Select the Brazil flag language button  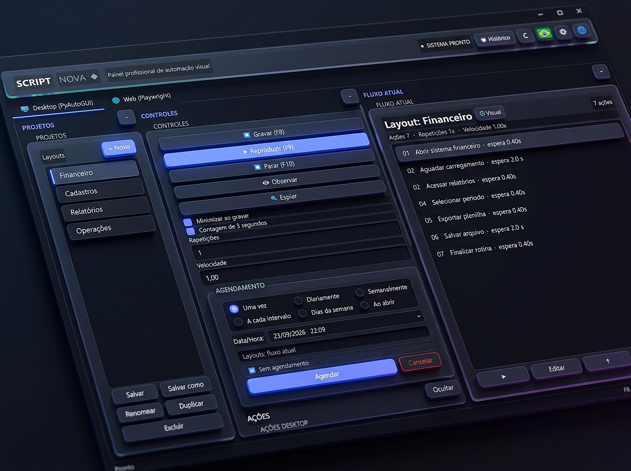point(544,33)
